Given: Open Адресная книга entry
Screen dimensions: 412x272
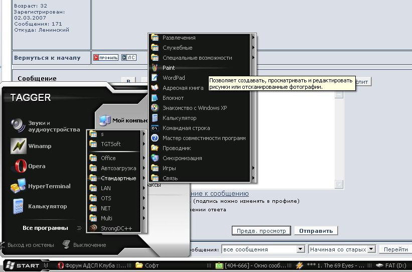Looking at the screenshot, I should pyautogui.click(x=200, y=88).
